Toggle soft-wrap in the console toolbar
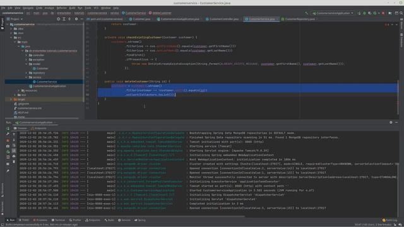The width and height of the screenshot is (404, 227). [14, 146]
